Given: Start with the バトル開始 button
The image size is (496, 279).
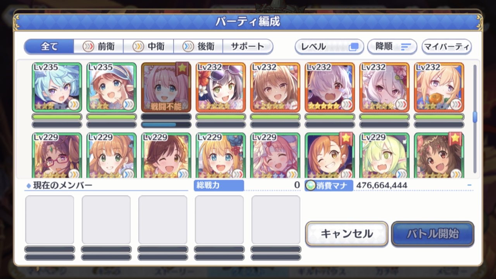Looking at the screenshot, I should [x=433, y=234].
